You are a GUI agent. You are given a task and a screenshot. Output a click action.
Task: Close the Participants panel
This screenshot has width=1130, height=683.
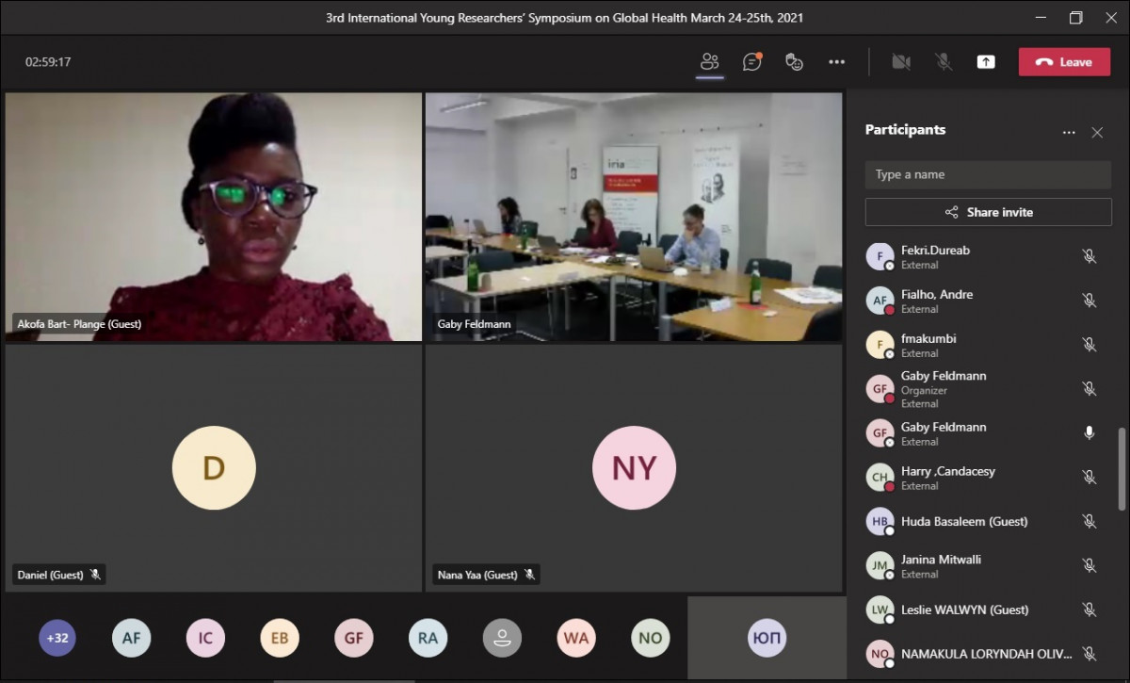pyautogui.click(x=1097, y=133)
